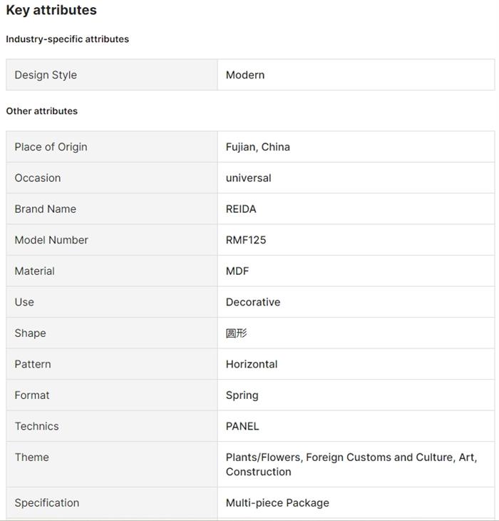
Task: Click the Industry-specific attributes subheading
Action: coord(68,39)
